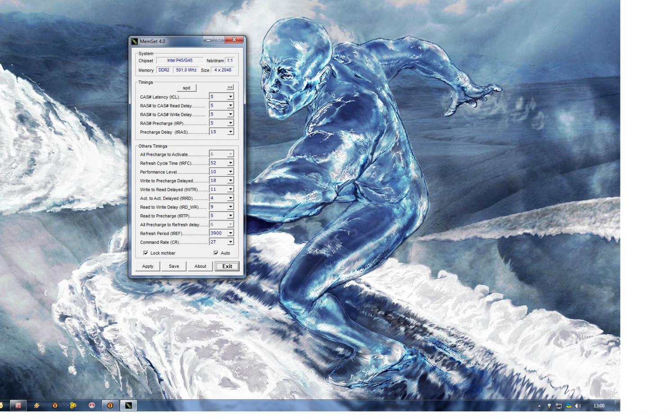Click the 501,0 MHz frequency field
This screenshot has width=671, height=419.
point(186,70)
